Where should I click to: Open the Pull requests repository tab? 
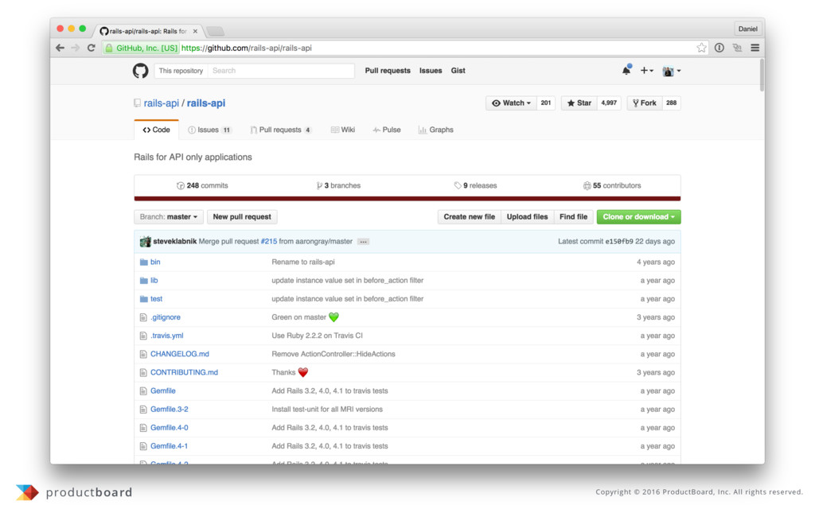coord(281,130)
